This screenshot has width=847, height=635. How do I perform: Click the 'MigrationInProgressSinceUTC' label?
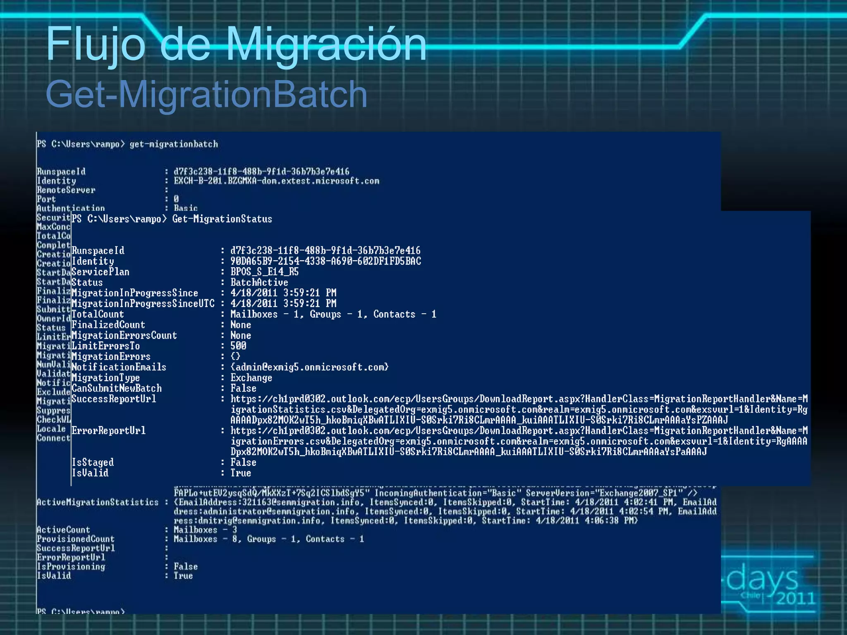click(x=143, y=304)
